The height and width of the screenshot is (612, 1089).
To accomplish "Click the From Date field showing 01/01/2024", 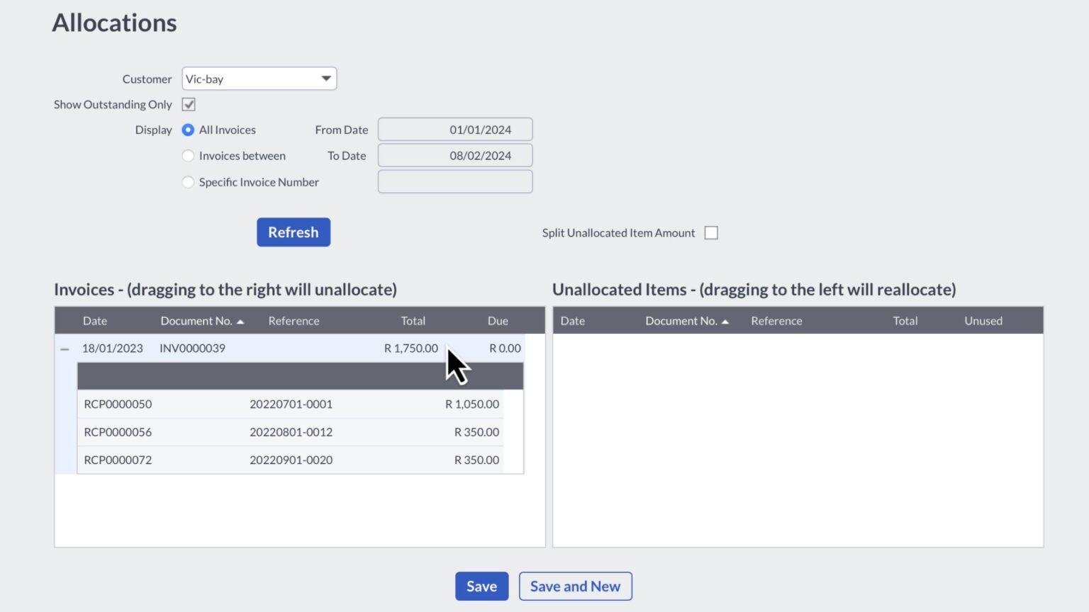I will (x=454, y=129).
